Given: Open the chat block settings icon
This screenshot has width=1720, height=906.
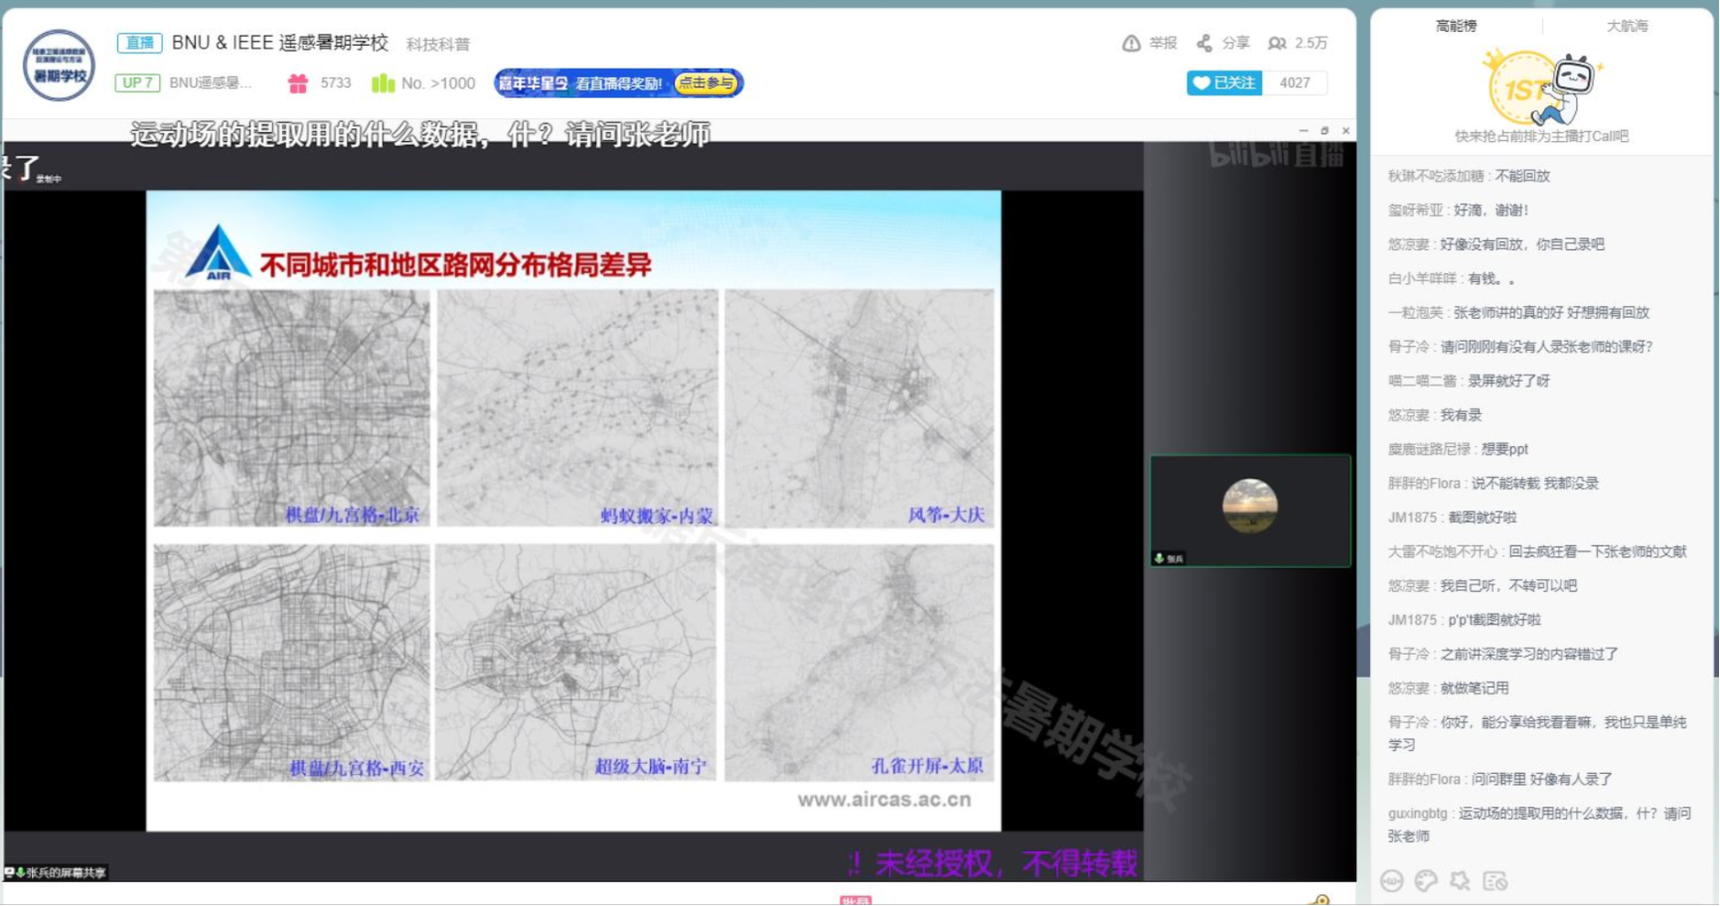Looking at the screenshot, I should [1494, 880].
